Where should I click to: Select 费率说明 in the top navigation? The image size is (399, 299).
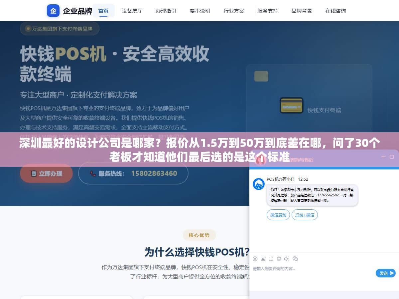[200, 11]
